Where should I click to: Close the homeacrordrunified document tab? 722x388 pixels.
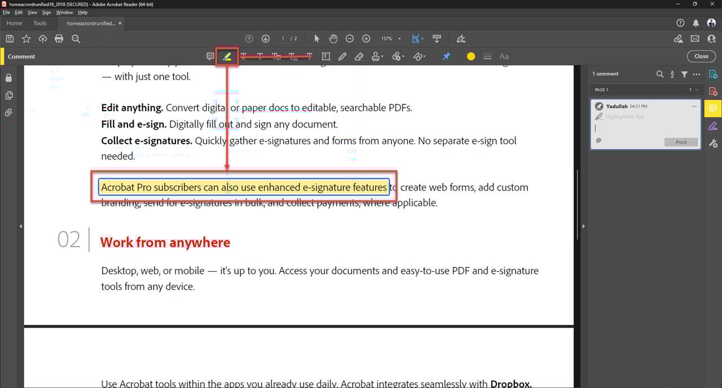(x=120, y=24)
